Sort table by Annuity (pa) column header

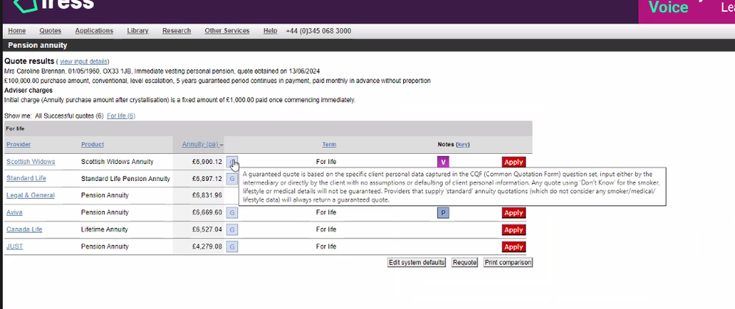[x=200, y=144]
